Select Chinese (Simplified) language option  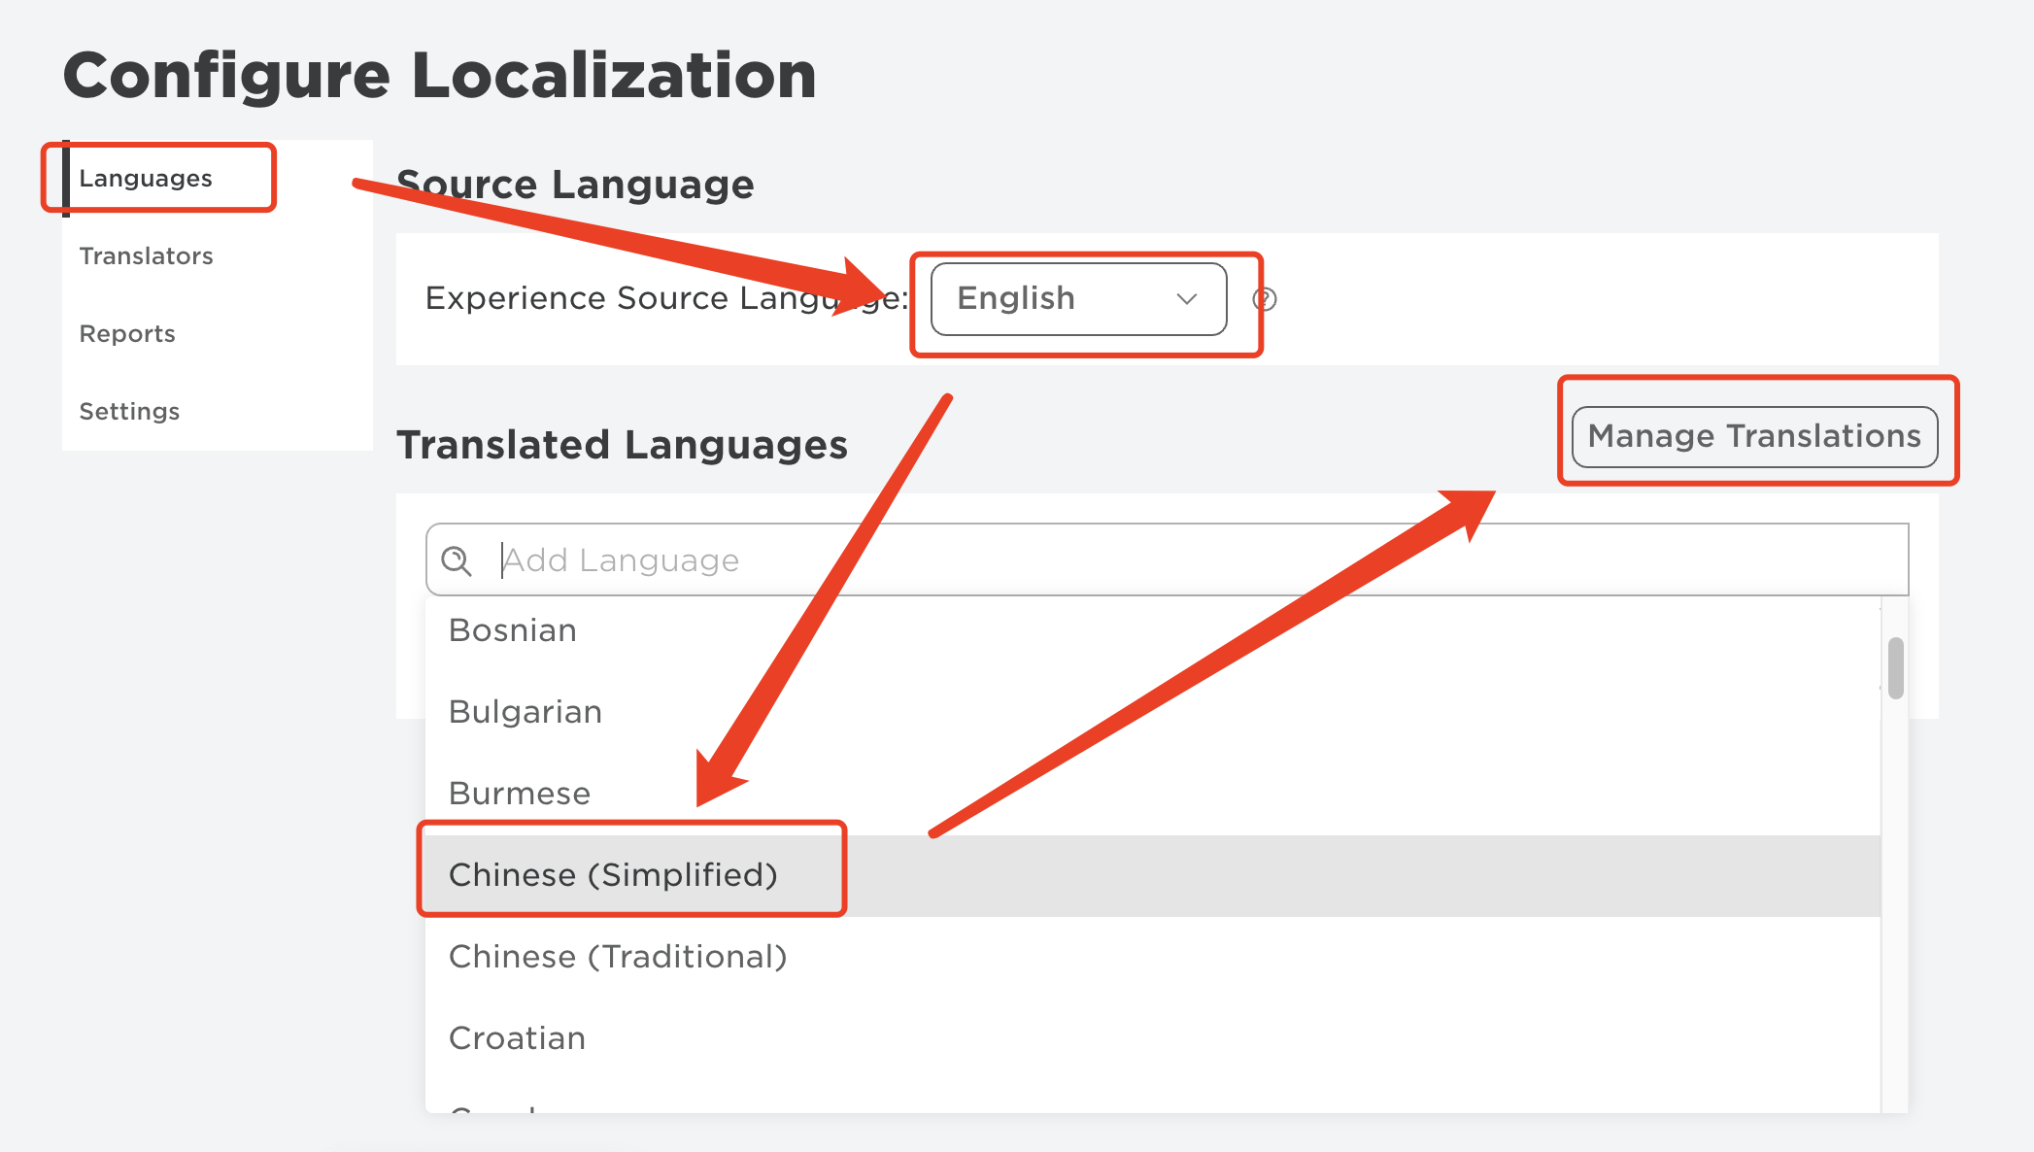[613, 875]
